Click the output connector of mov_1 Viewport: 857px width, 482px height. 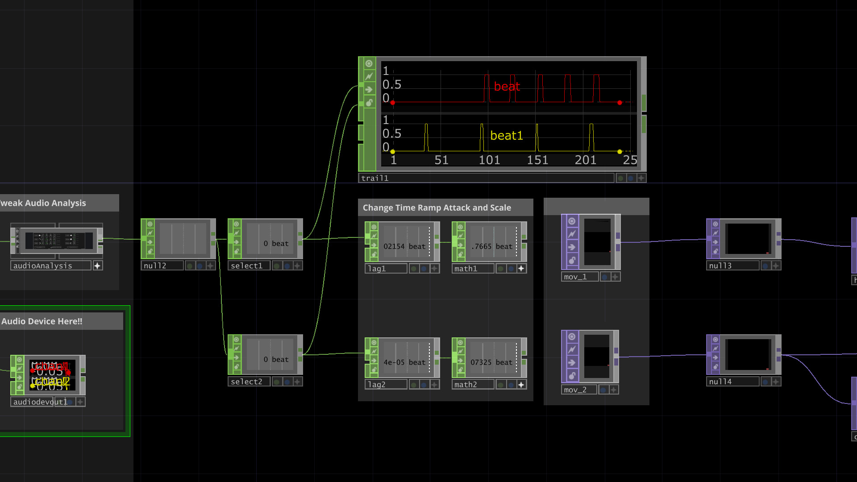click(618, 241)
